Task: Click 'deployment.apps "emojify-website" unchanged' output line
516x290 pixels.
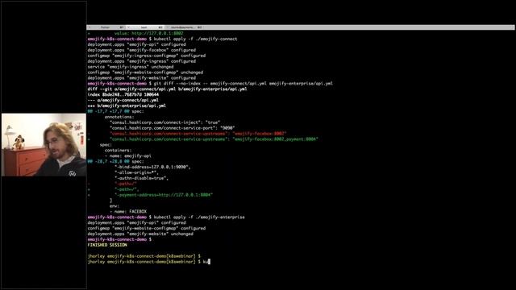Action: [140, 234]
